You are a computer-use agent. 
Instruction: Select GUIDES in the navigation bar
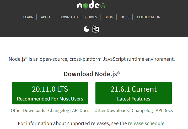[x=91, y=17]
